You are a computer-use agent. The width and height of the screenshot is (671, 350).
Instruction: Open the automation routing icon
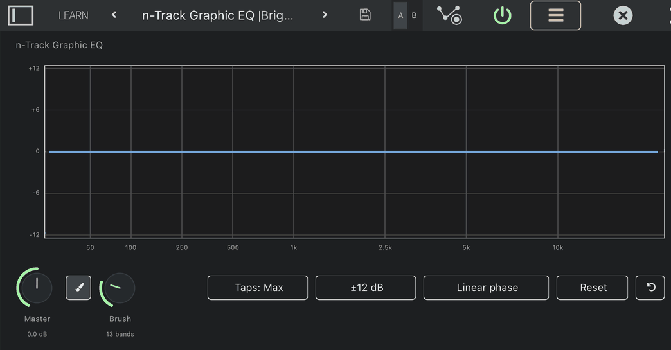pyautogui.click(x=449, y=15)
